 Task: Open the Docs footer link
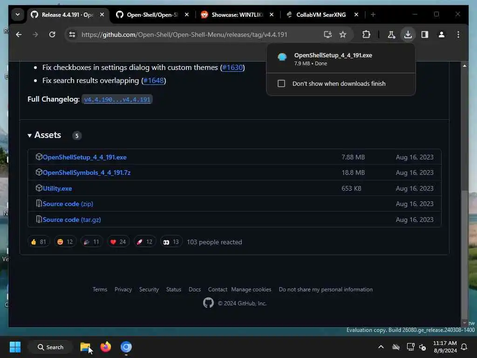tap(195, 289)
